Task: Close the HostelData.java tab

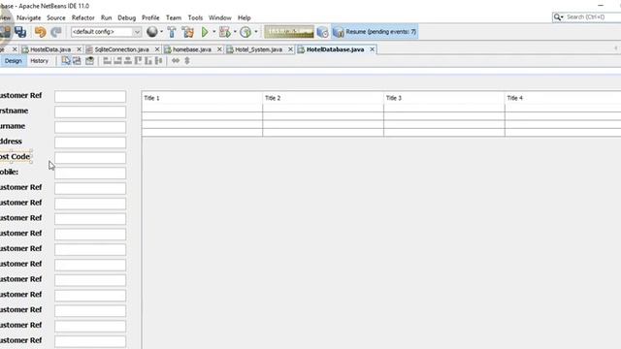Action: pyautogui.click(x=79, y=49)
